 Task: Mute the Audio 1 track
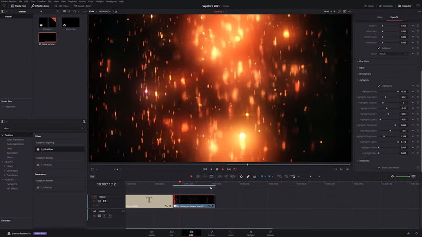tap(109, 216)
